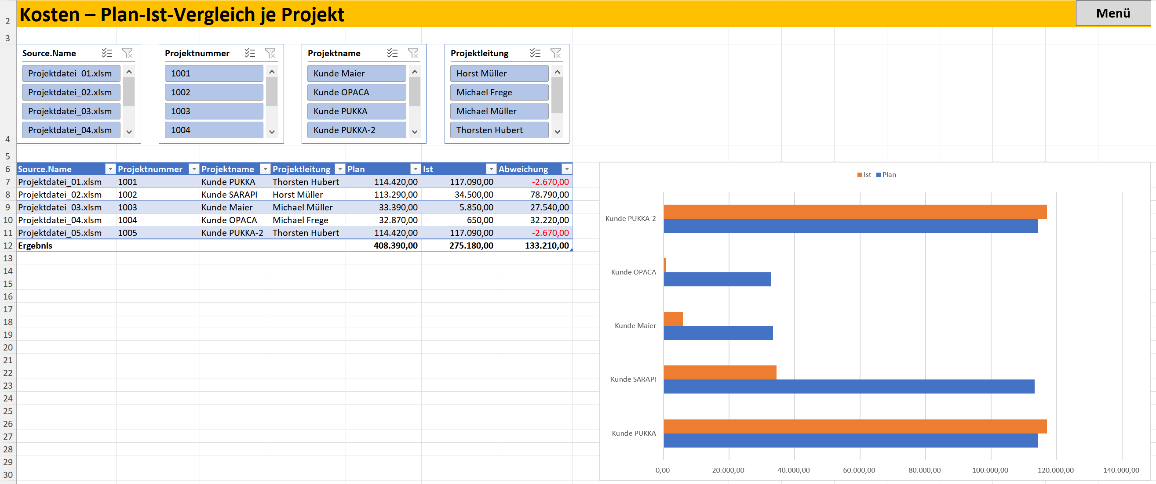Open Ist column filter dropdown
This screenshot has height=484, width=1156.
tap(492, 169)
